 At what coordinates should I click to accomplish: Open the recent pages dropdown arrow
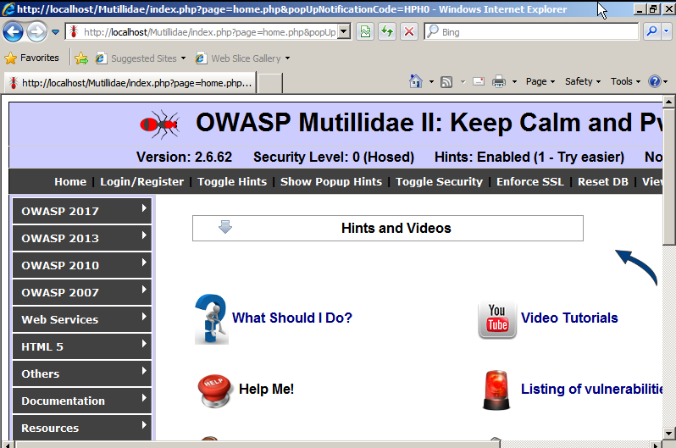56,32
